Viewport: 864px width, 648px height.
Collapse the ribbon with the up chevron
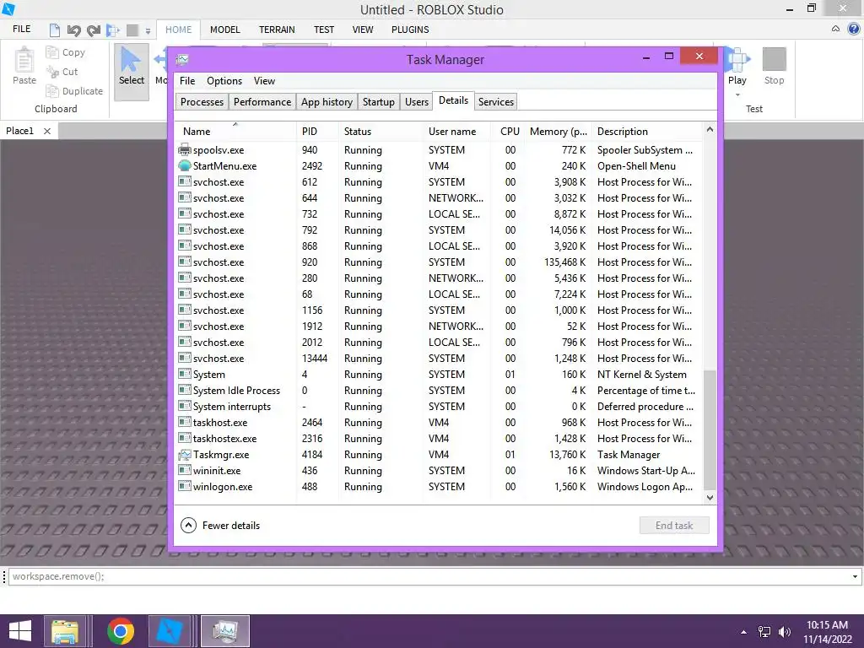[836, 29]
